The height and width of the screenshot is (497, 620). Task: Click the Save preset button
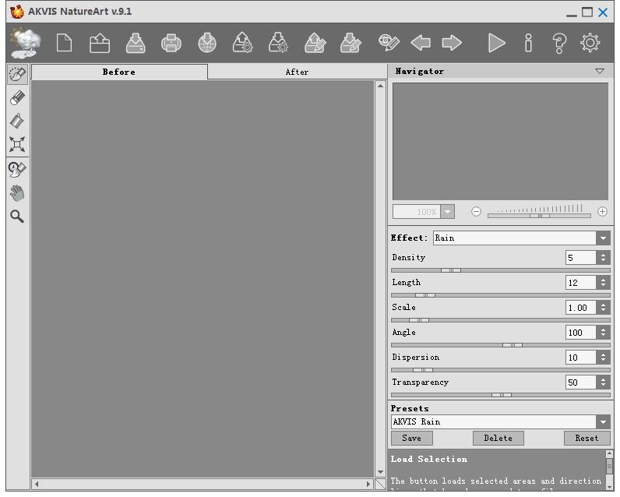pos(411,438)
